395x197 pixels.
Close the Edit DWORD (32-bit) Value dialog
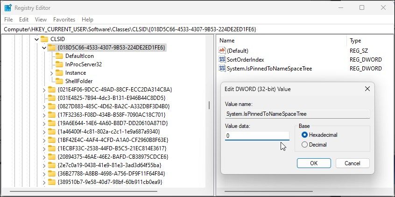tap(367, 89)
